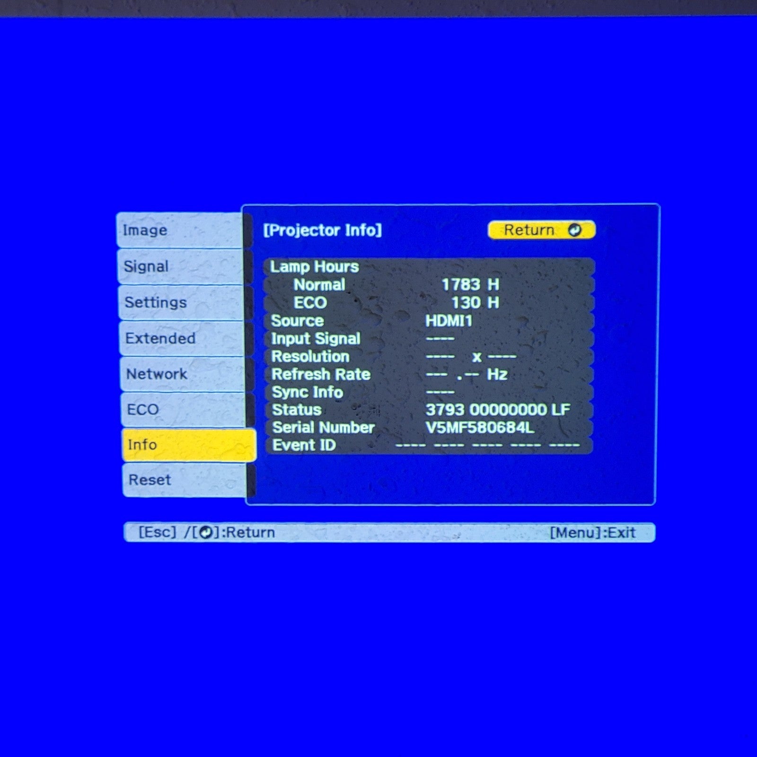Click the [Projector Info] heading
The image size is (757, 757).
tap(322, 230)
